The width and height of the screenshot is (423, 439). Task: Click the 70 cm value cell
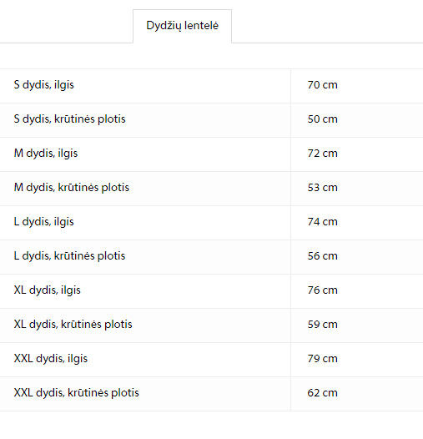pyautogui.click(x=356, y=86)
